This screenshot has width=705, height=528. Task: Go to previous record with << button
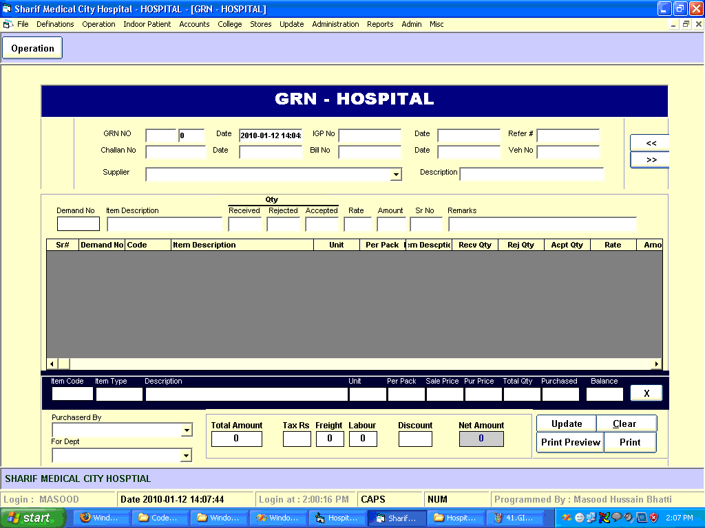point(650,143)
